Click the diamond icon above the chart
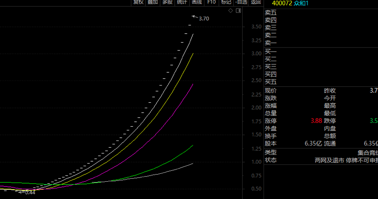The image size is (378, 199). 231,11
